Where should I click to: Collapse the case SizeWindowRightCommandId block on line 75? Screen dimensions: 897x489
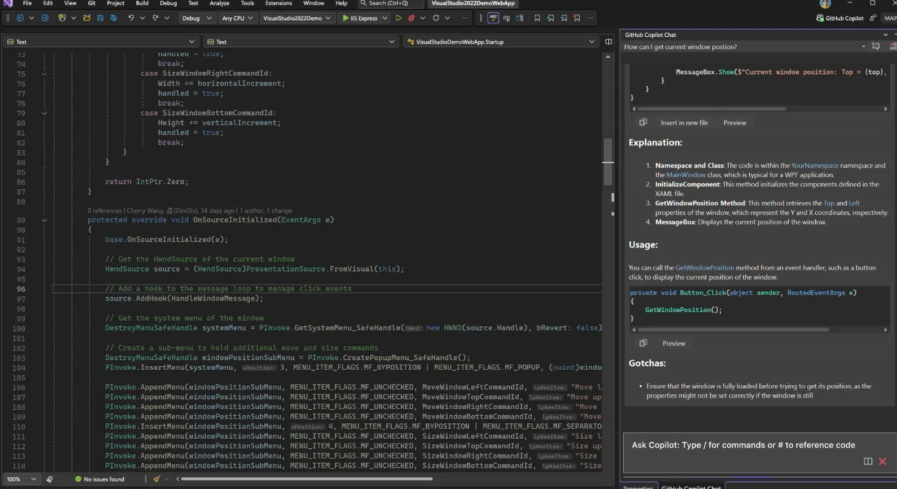pos(44,74)
